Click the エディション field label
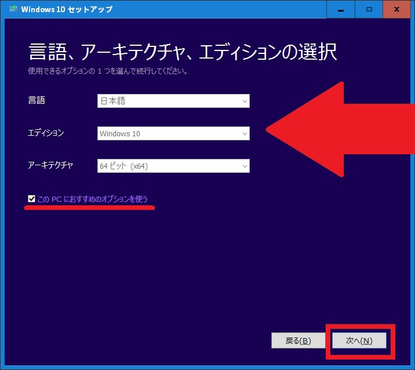This screenshot has height=370, width=415. click(46, 133)
